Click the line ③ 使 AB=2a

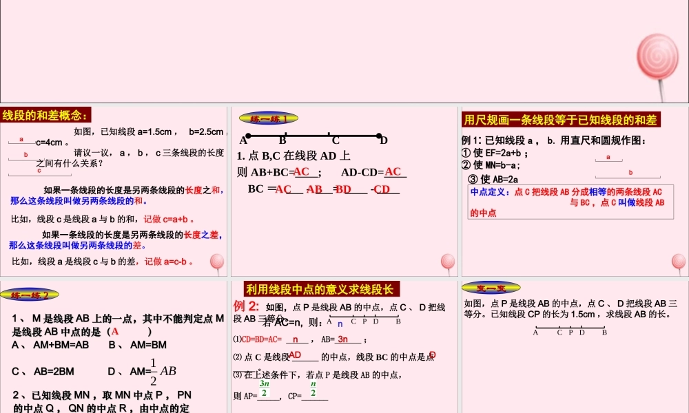(493, 179)
